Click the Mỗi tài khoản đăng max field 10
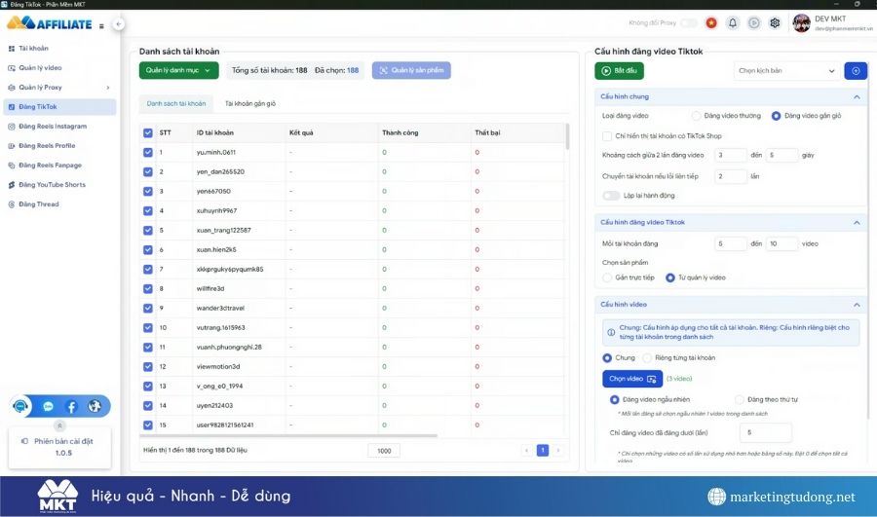The height and width of the screenshot is (517, 877). point(782,244)
